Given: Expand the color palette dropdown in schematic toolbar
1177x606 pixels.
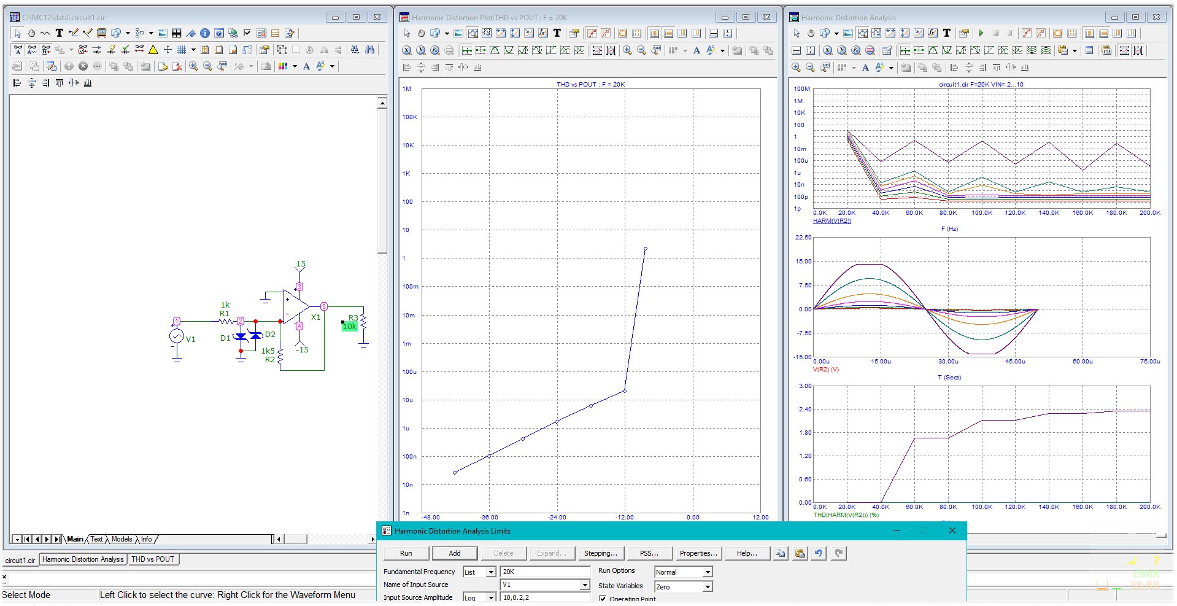Looking at the screenshot, I should pos(295,66).
